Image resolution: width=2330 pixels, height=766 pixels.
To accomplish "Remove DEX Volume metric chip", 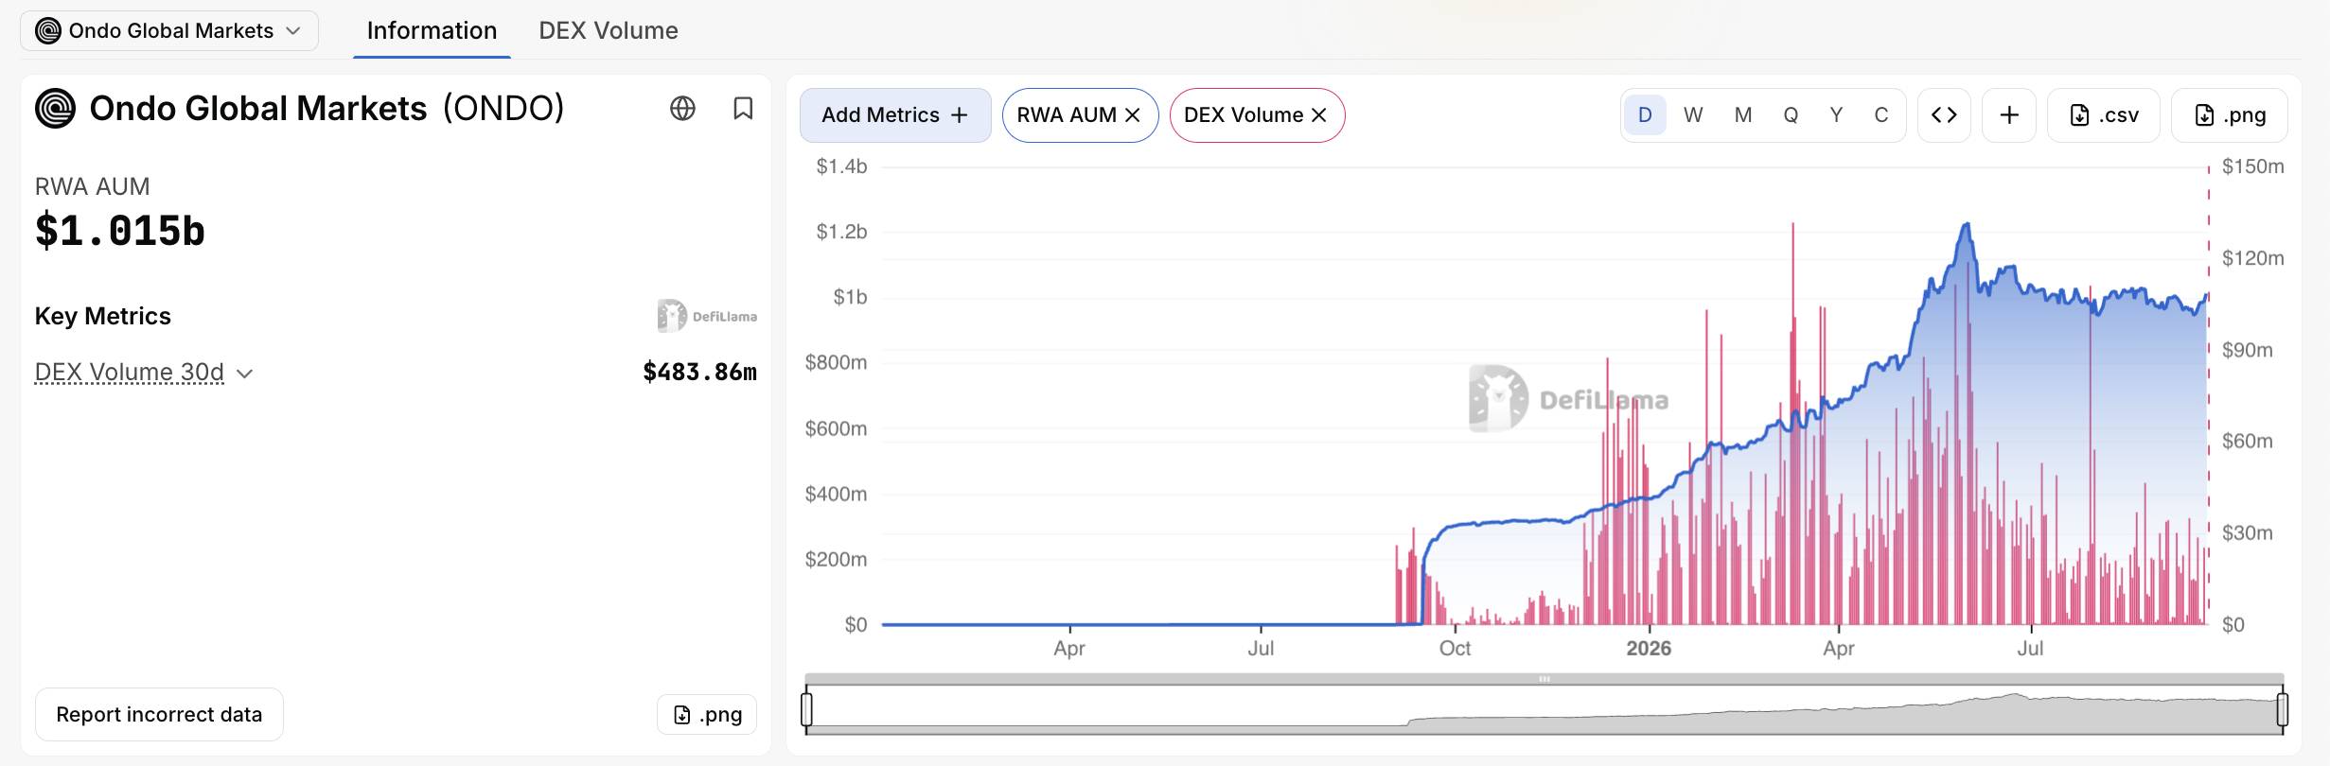I will [x=1318, y=115].
